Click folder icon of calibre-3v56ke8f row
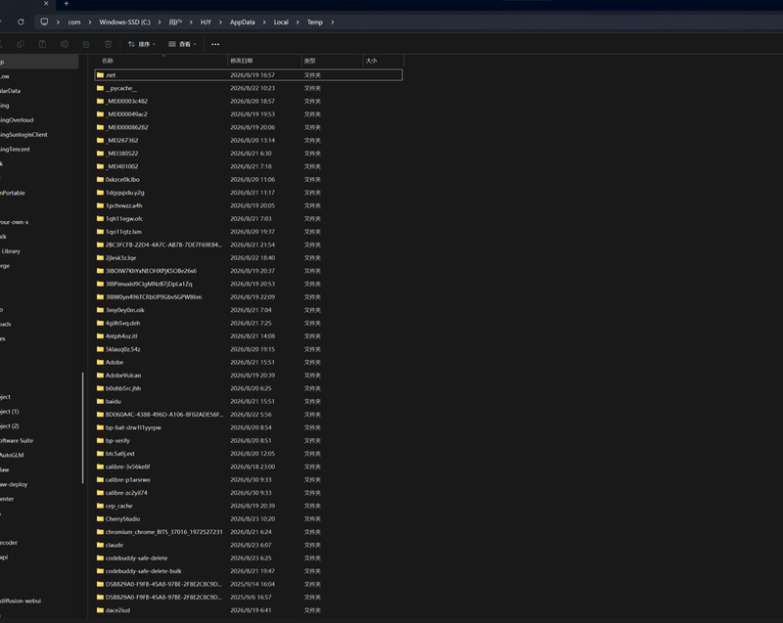Screen dimensions: 783x623 (101, 467)
